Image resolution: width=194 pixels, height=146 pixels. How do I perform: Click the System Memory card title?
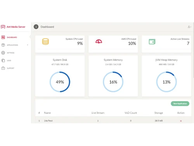click(113, 60)
